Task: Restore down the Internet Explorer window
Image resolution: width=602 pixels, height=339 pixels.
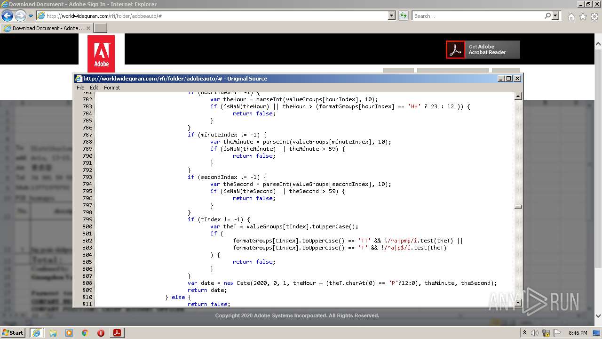Action: 588,4
